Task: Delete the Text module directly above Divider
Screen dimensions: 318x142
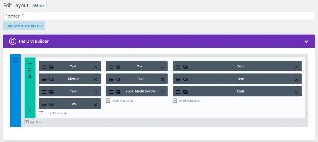Action: (x=96, y=67)
